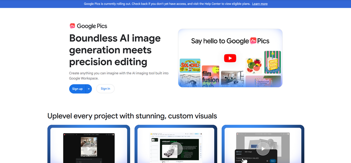Image resolution: width=351 pixels, height=163 pixels.
Task: Click the Learn more link in banner
Action: 260,4
